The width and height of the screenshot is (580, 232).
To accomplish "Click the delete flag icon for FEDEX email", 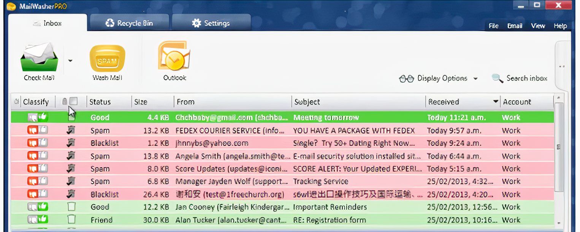I will tap(71, 130).
